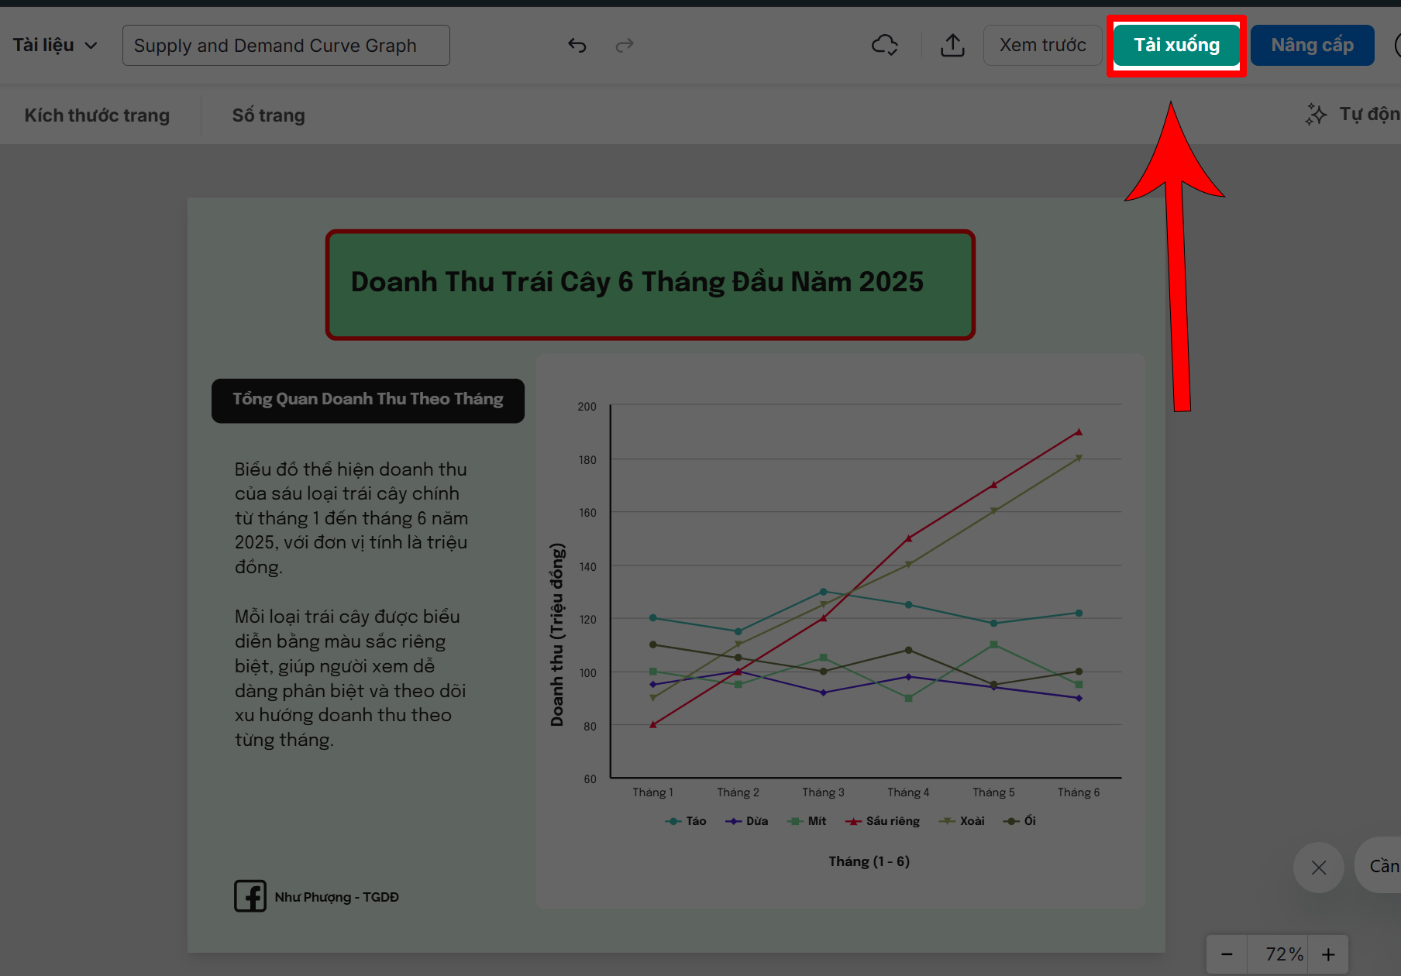Viewport: 1401px width, 976px height.
Task: Zoom in with the plus button
Action: [x=1328, y=954]
